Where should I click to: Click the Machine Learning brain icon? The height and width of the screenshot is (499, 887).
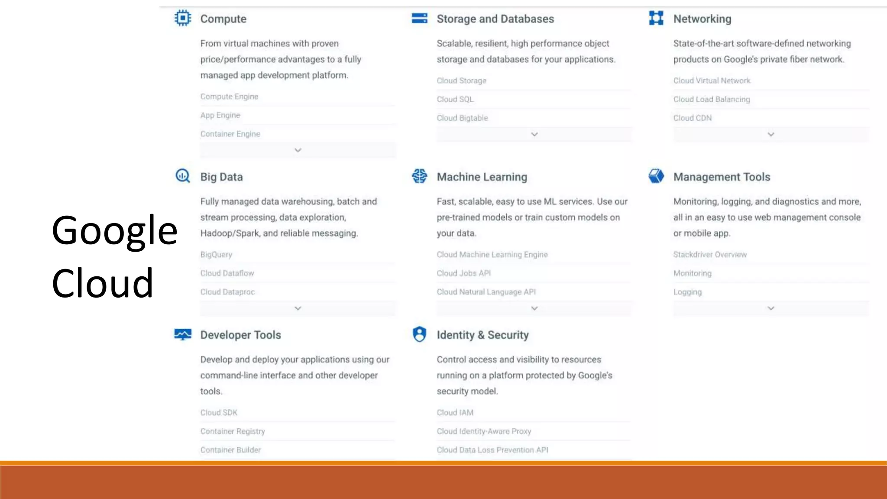pos(419,176)
